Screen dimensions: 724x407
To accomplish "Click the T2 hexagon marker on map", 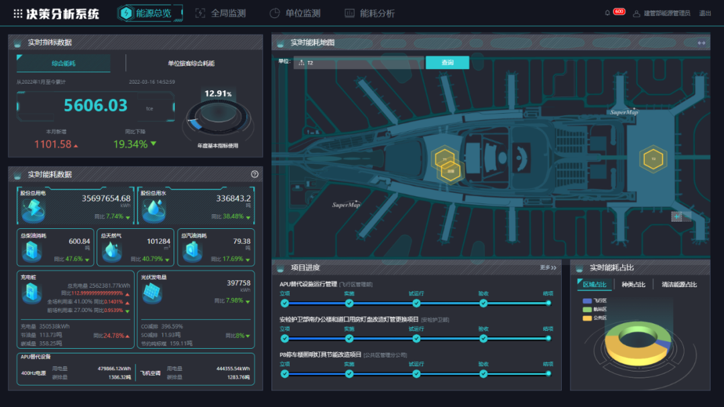I will pyautogui.click(x=650, y=159).
